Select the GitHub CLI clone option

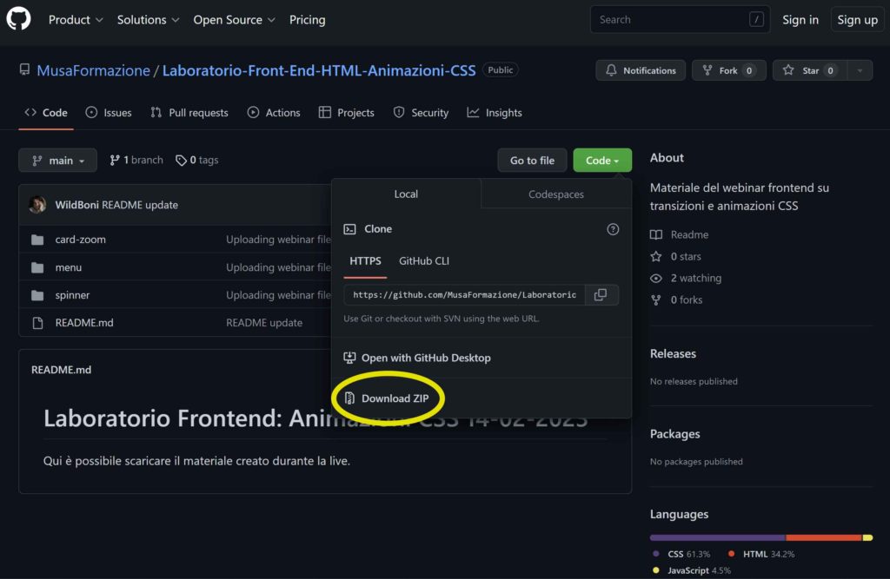(424, 261)
